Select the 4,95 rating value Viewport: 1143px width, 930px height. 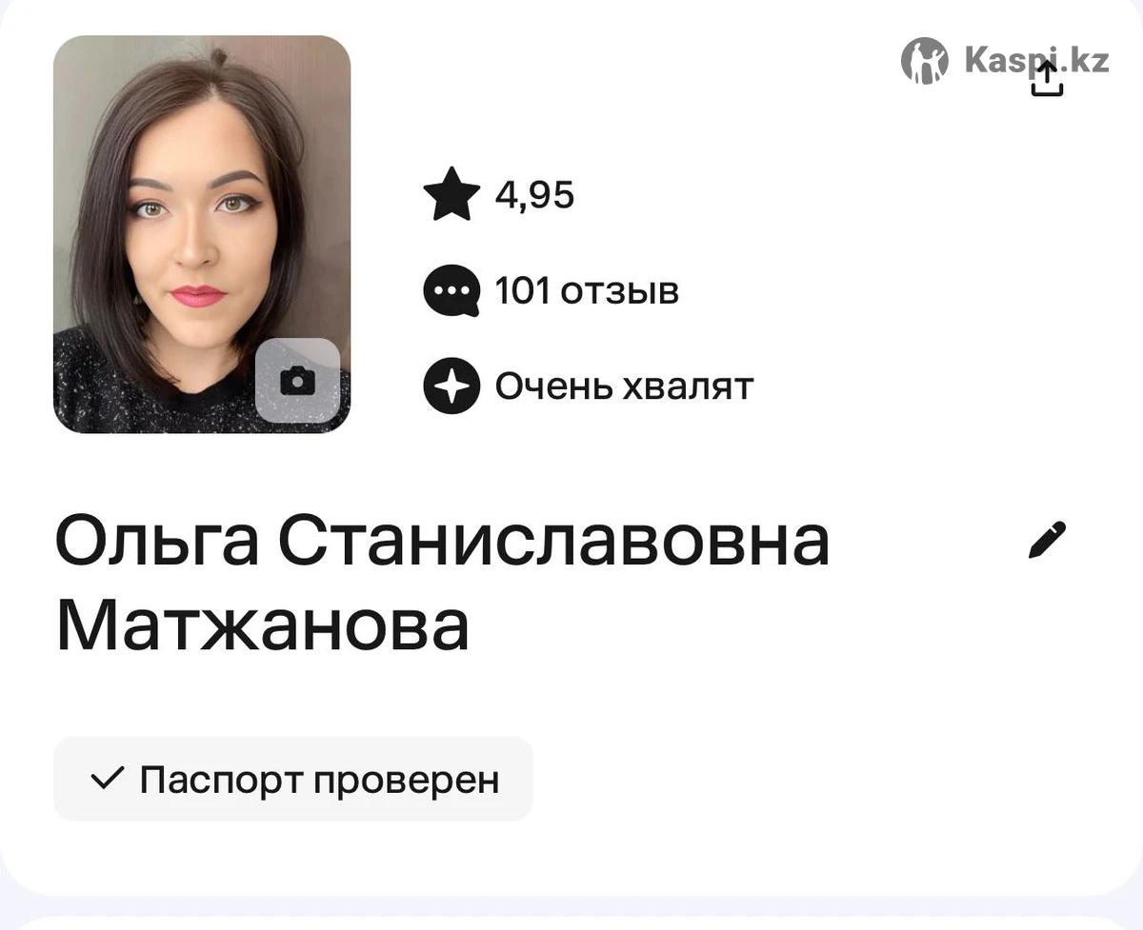click(x=535, y=196)
